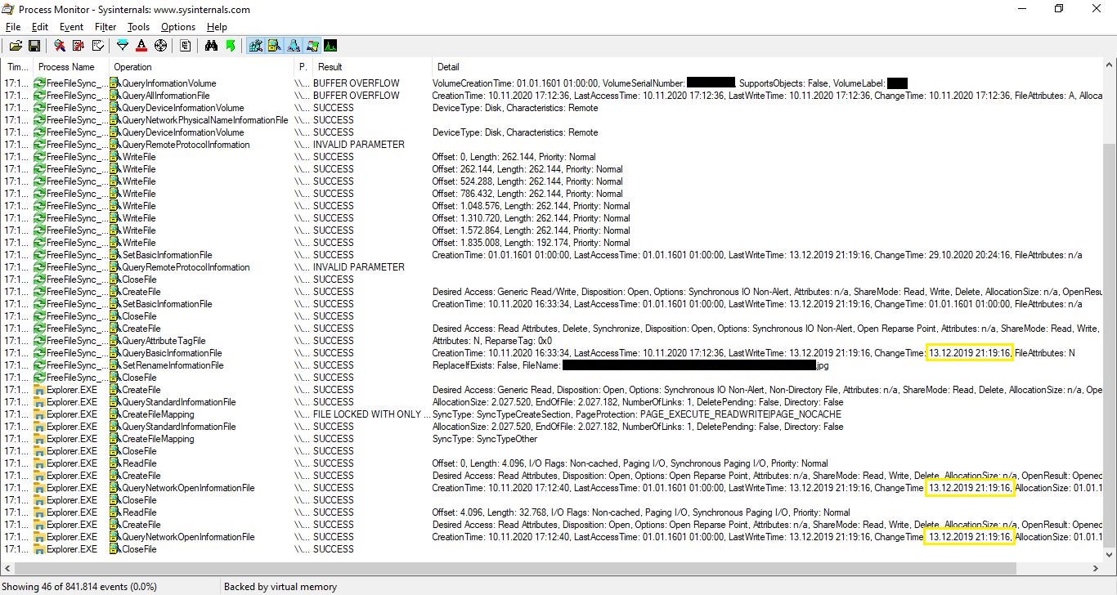1117x595 pixels.
Task: Toggle Show Profiling Events graph icon
Action: [x=330, y=46]
